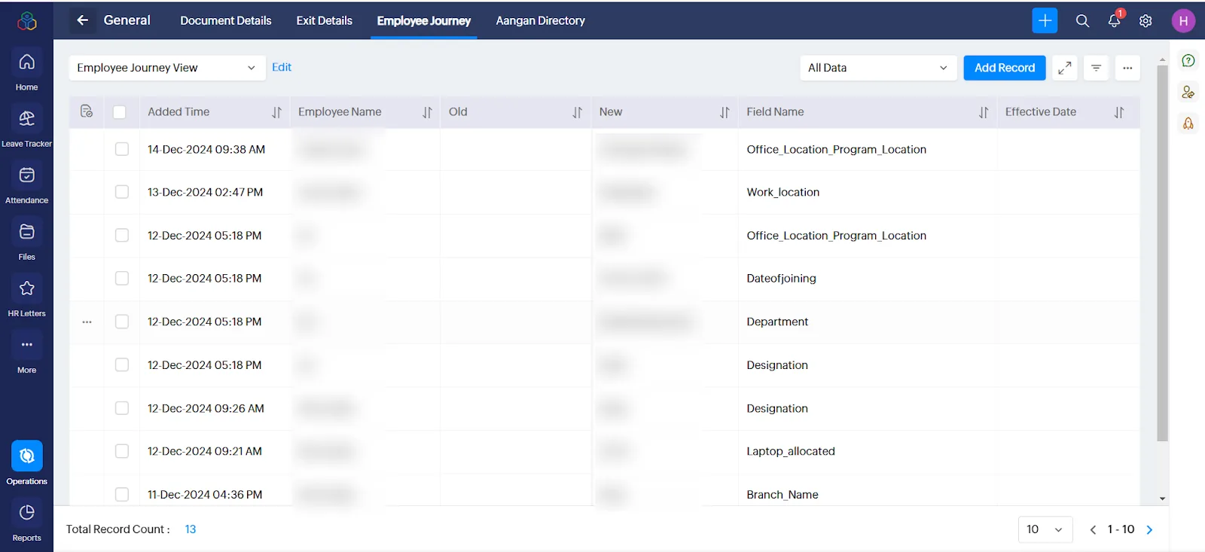
Task: Open the user profile avatar H
Action: [x=1183, y=20]
